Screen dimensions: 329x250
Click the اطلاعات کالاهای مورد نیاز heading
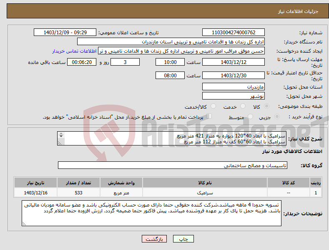(292, 151)
